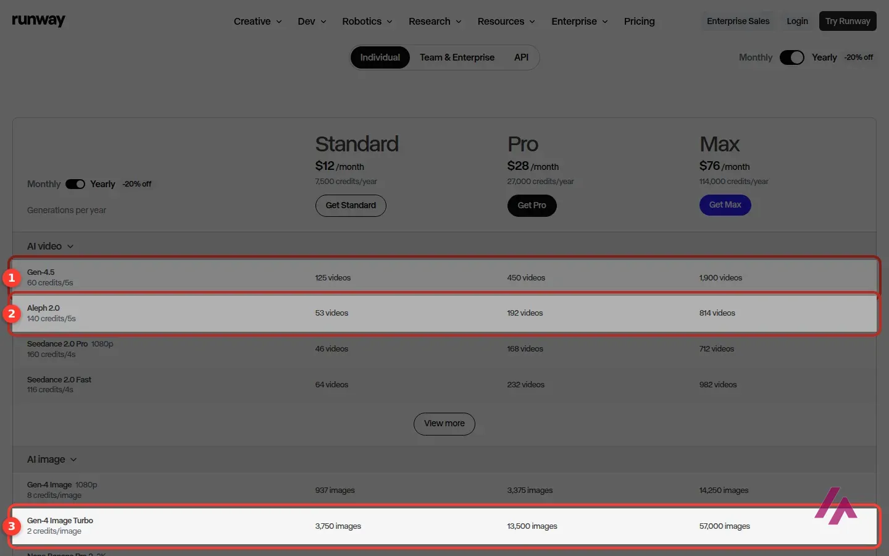Click the 232 videos cell

525,385
